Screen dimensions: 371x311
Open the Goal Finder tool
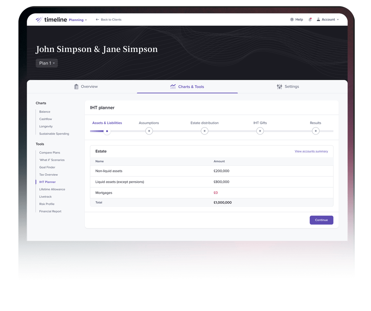click(x=47, y=167)
